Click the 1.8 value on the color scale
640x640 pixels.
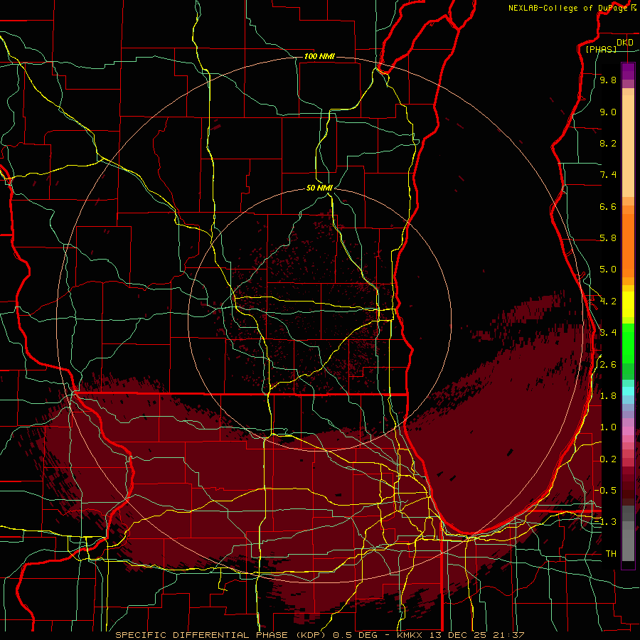point(608,396)
